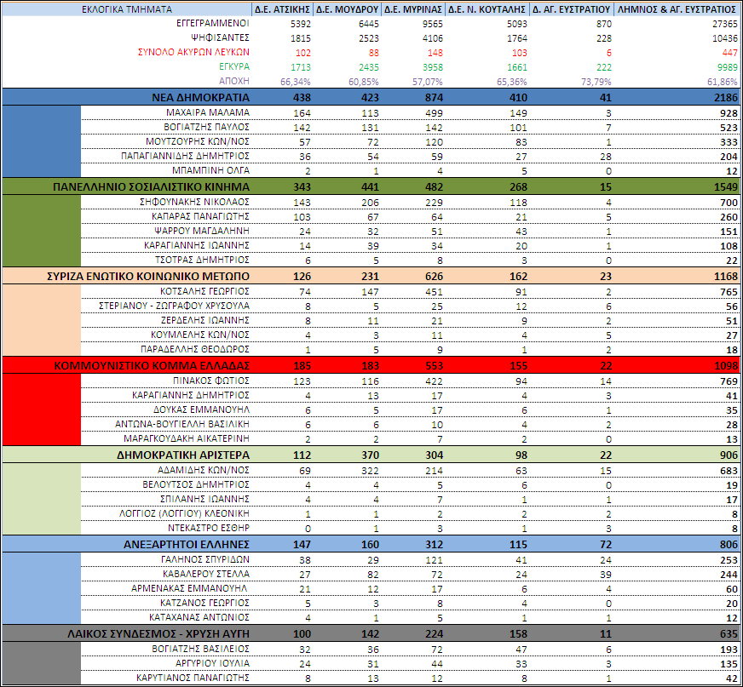
Task: Select candidate ΤΣΟΤΡΑΣ ΔΗΜΗΤΡΙΟΣ
Action: pos(202,260)
